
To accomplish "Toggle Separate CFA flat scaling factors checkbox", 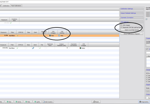I will pyautogui.click(x=121, y=27).
